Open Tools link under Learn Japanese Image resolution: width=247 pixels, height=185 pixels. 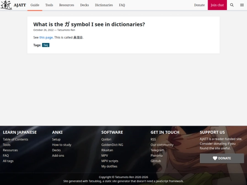click(x=6, y=145)
